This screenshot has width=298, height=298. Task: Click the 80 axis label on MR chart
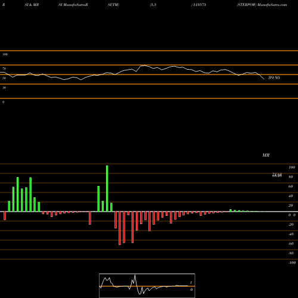[291, 177]
